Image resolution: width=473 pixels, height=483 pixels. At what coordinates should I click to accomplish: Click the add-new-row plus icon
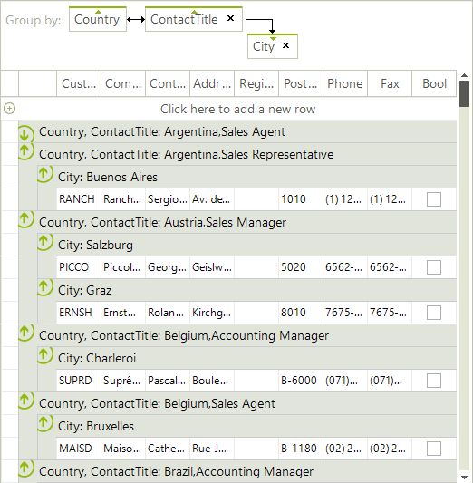(x=10, y=109)
